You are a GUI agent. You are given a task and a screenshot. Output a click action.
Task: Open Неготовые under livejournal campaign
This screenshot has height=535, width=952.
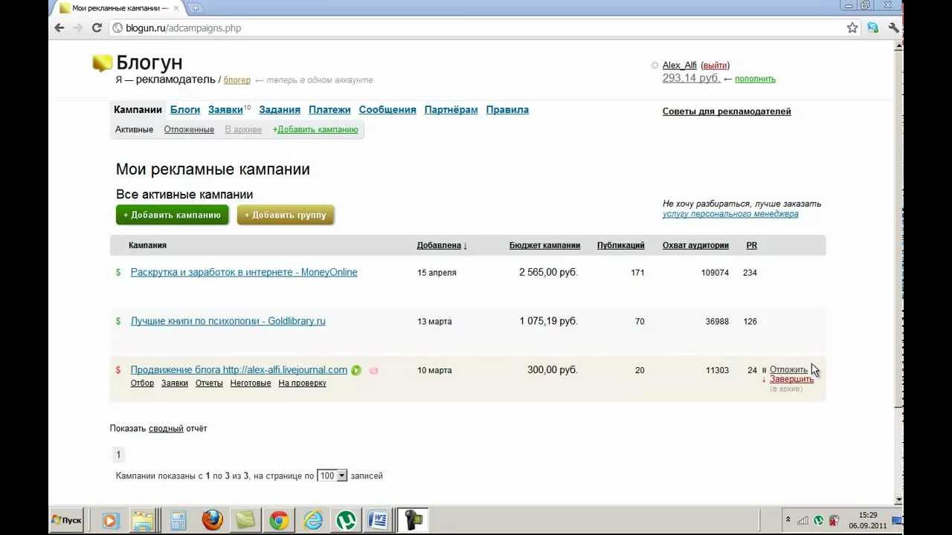251,383
